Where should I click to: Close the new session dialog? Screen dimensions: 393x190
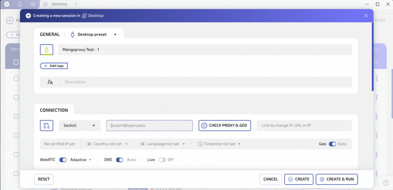pyautogui.click(x=366, y=16)
